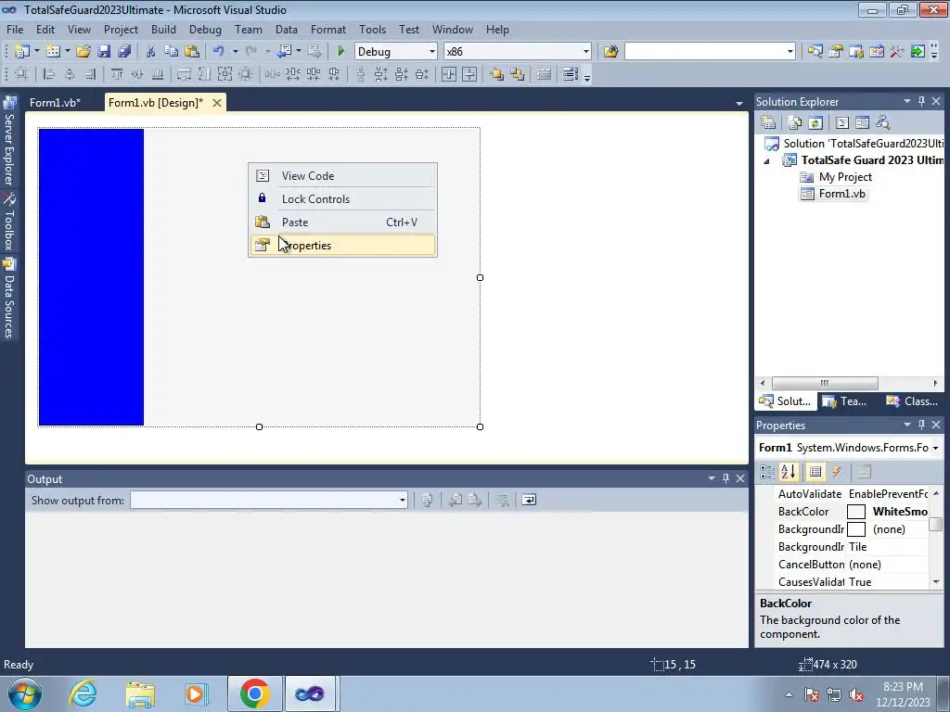Choose Properties from the context menu
Viewport: 950px width, 712px height.
click(343, 245)
